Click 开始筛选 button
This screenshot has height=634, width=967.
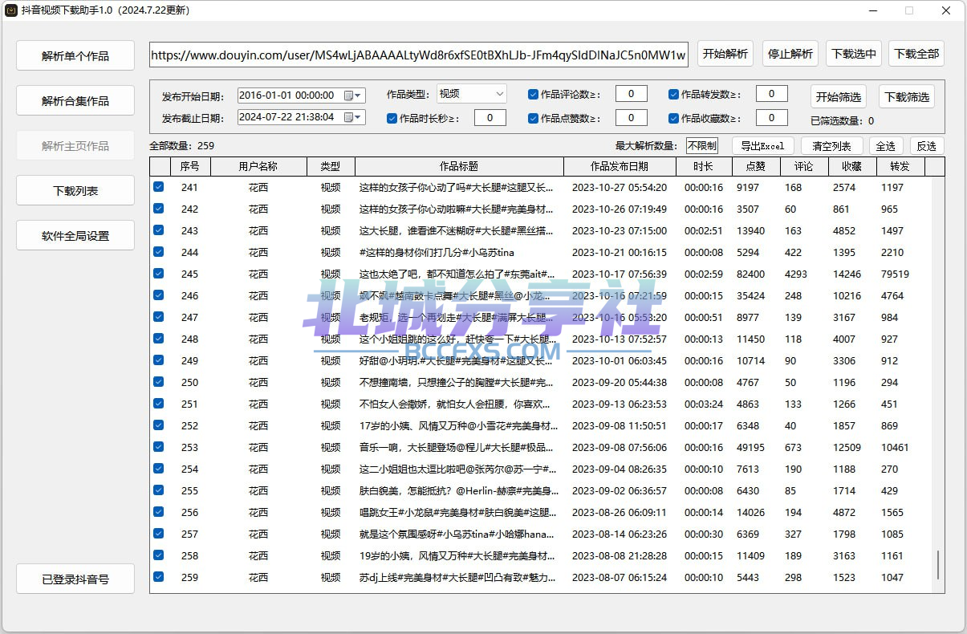tap(839, 97)
